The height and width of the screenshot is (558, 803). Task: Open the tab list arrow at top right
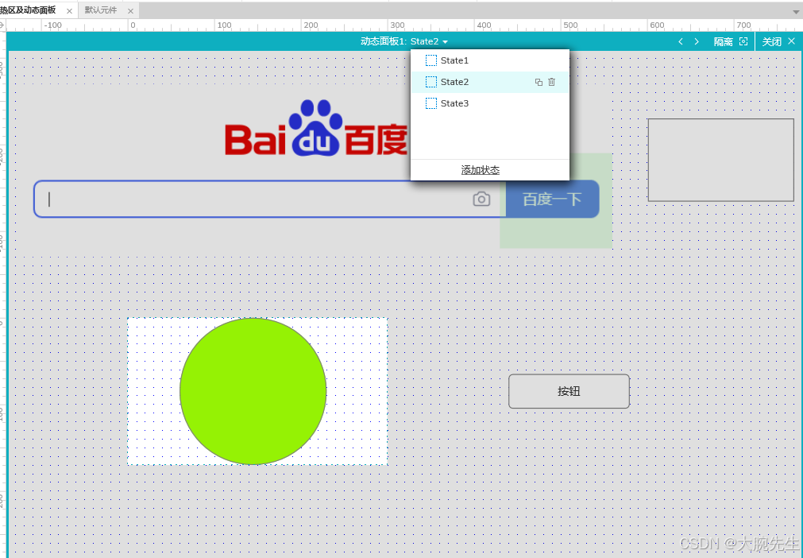[796, 11]
